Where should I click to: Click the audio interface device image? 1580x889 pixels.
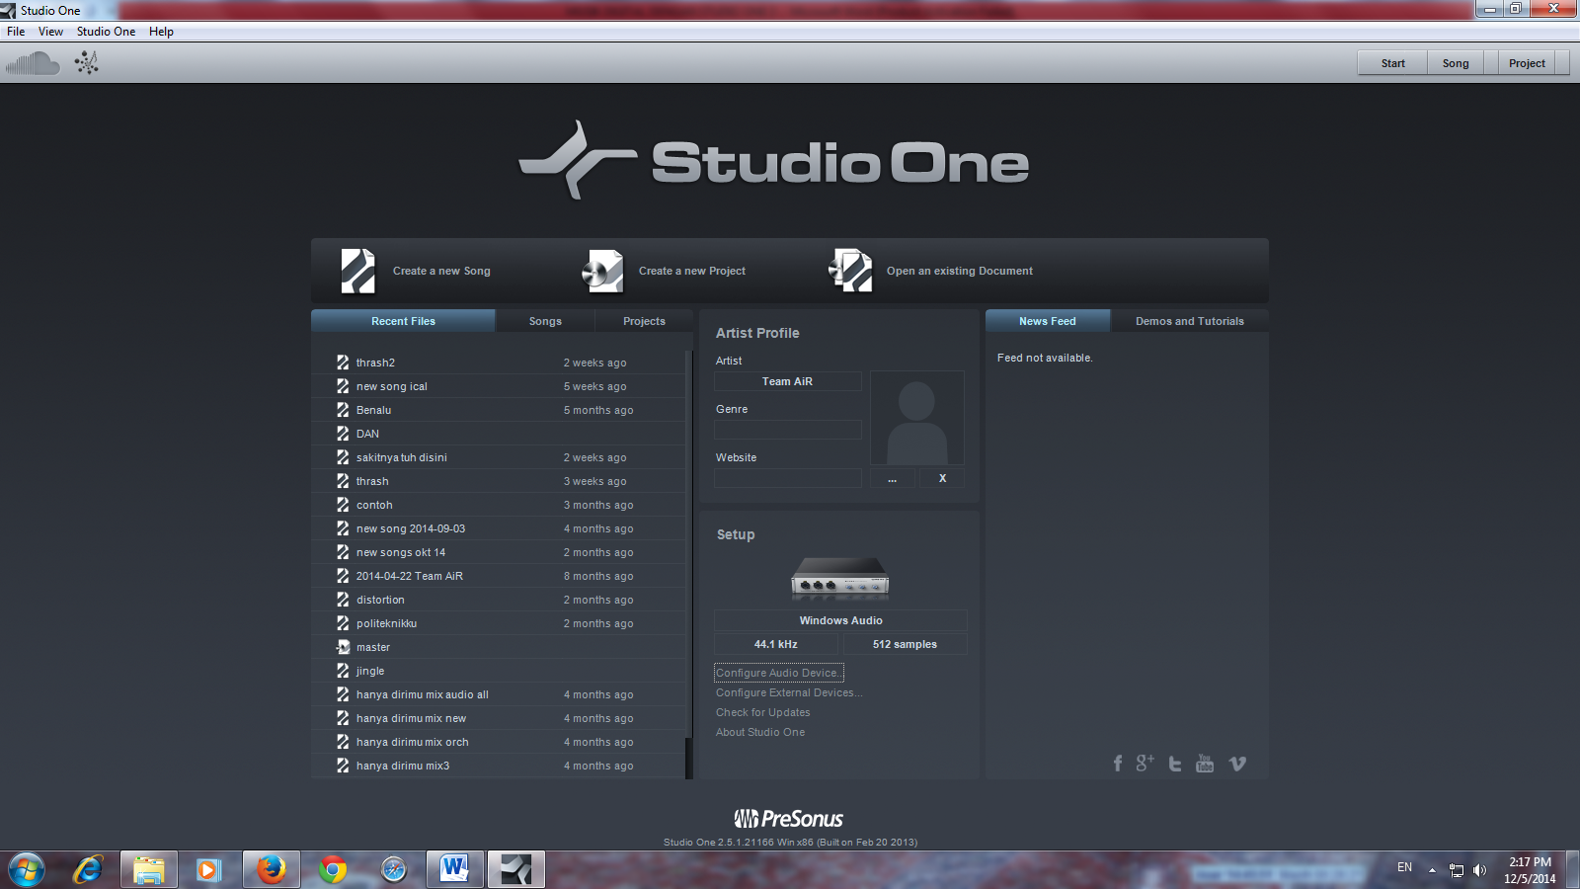point(840,579)
